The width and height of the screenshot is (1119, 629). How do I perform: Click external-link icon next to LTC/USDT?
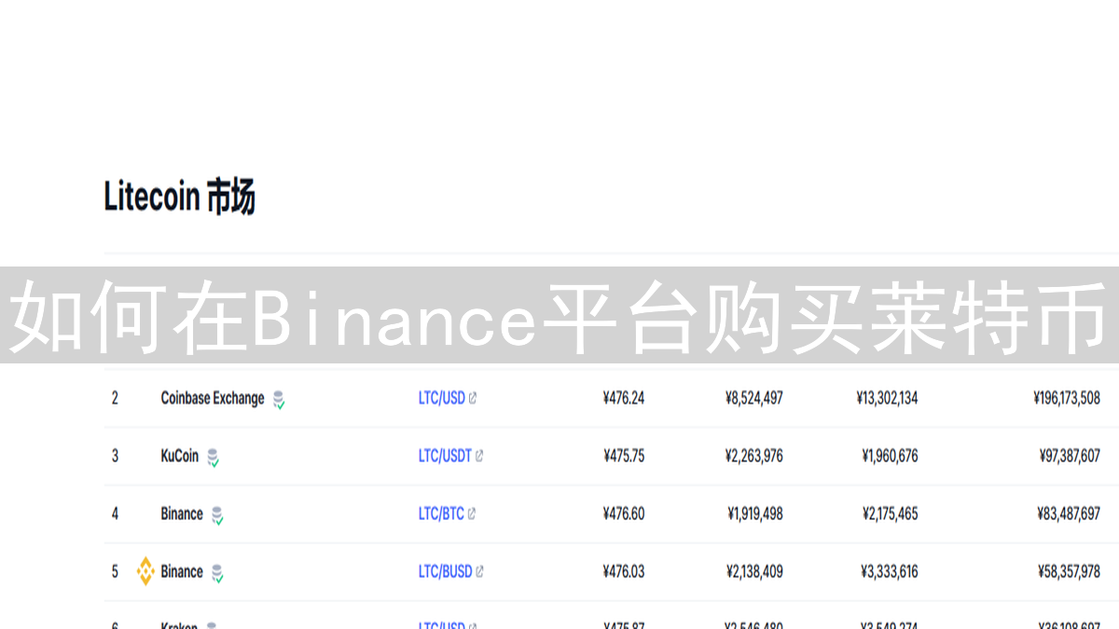(x=479, y=456)
